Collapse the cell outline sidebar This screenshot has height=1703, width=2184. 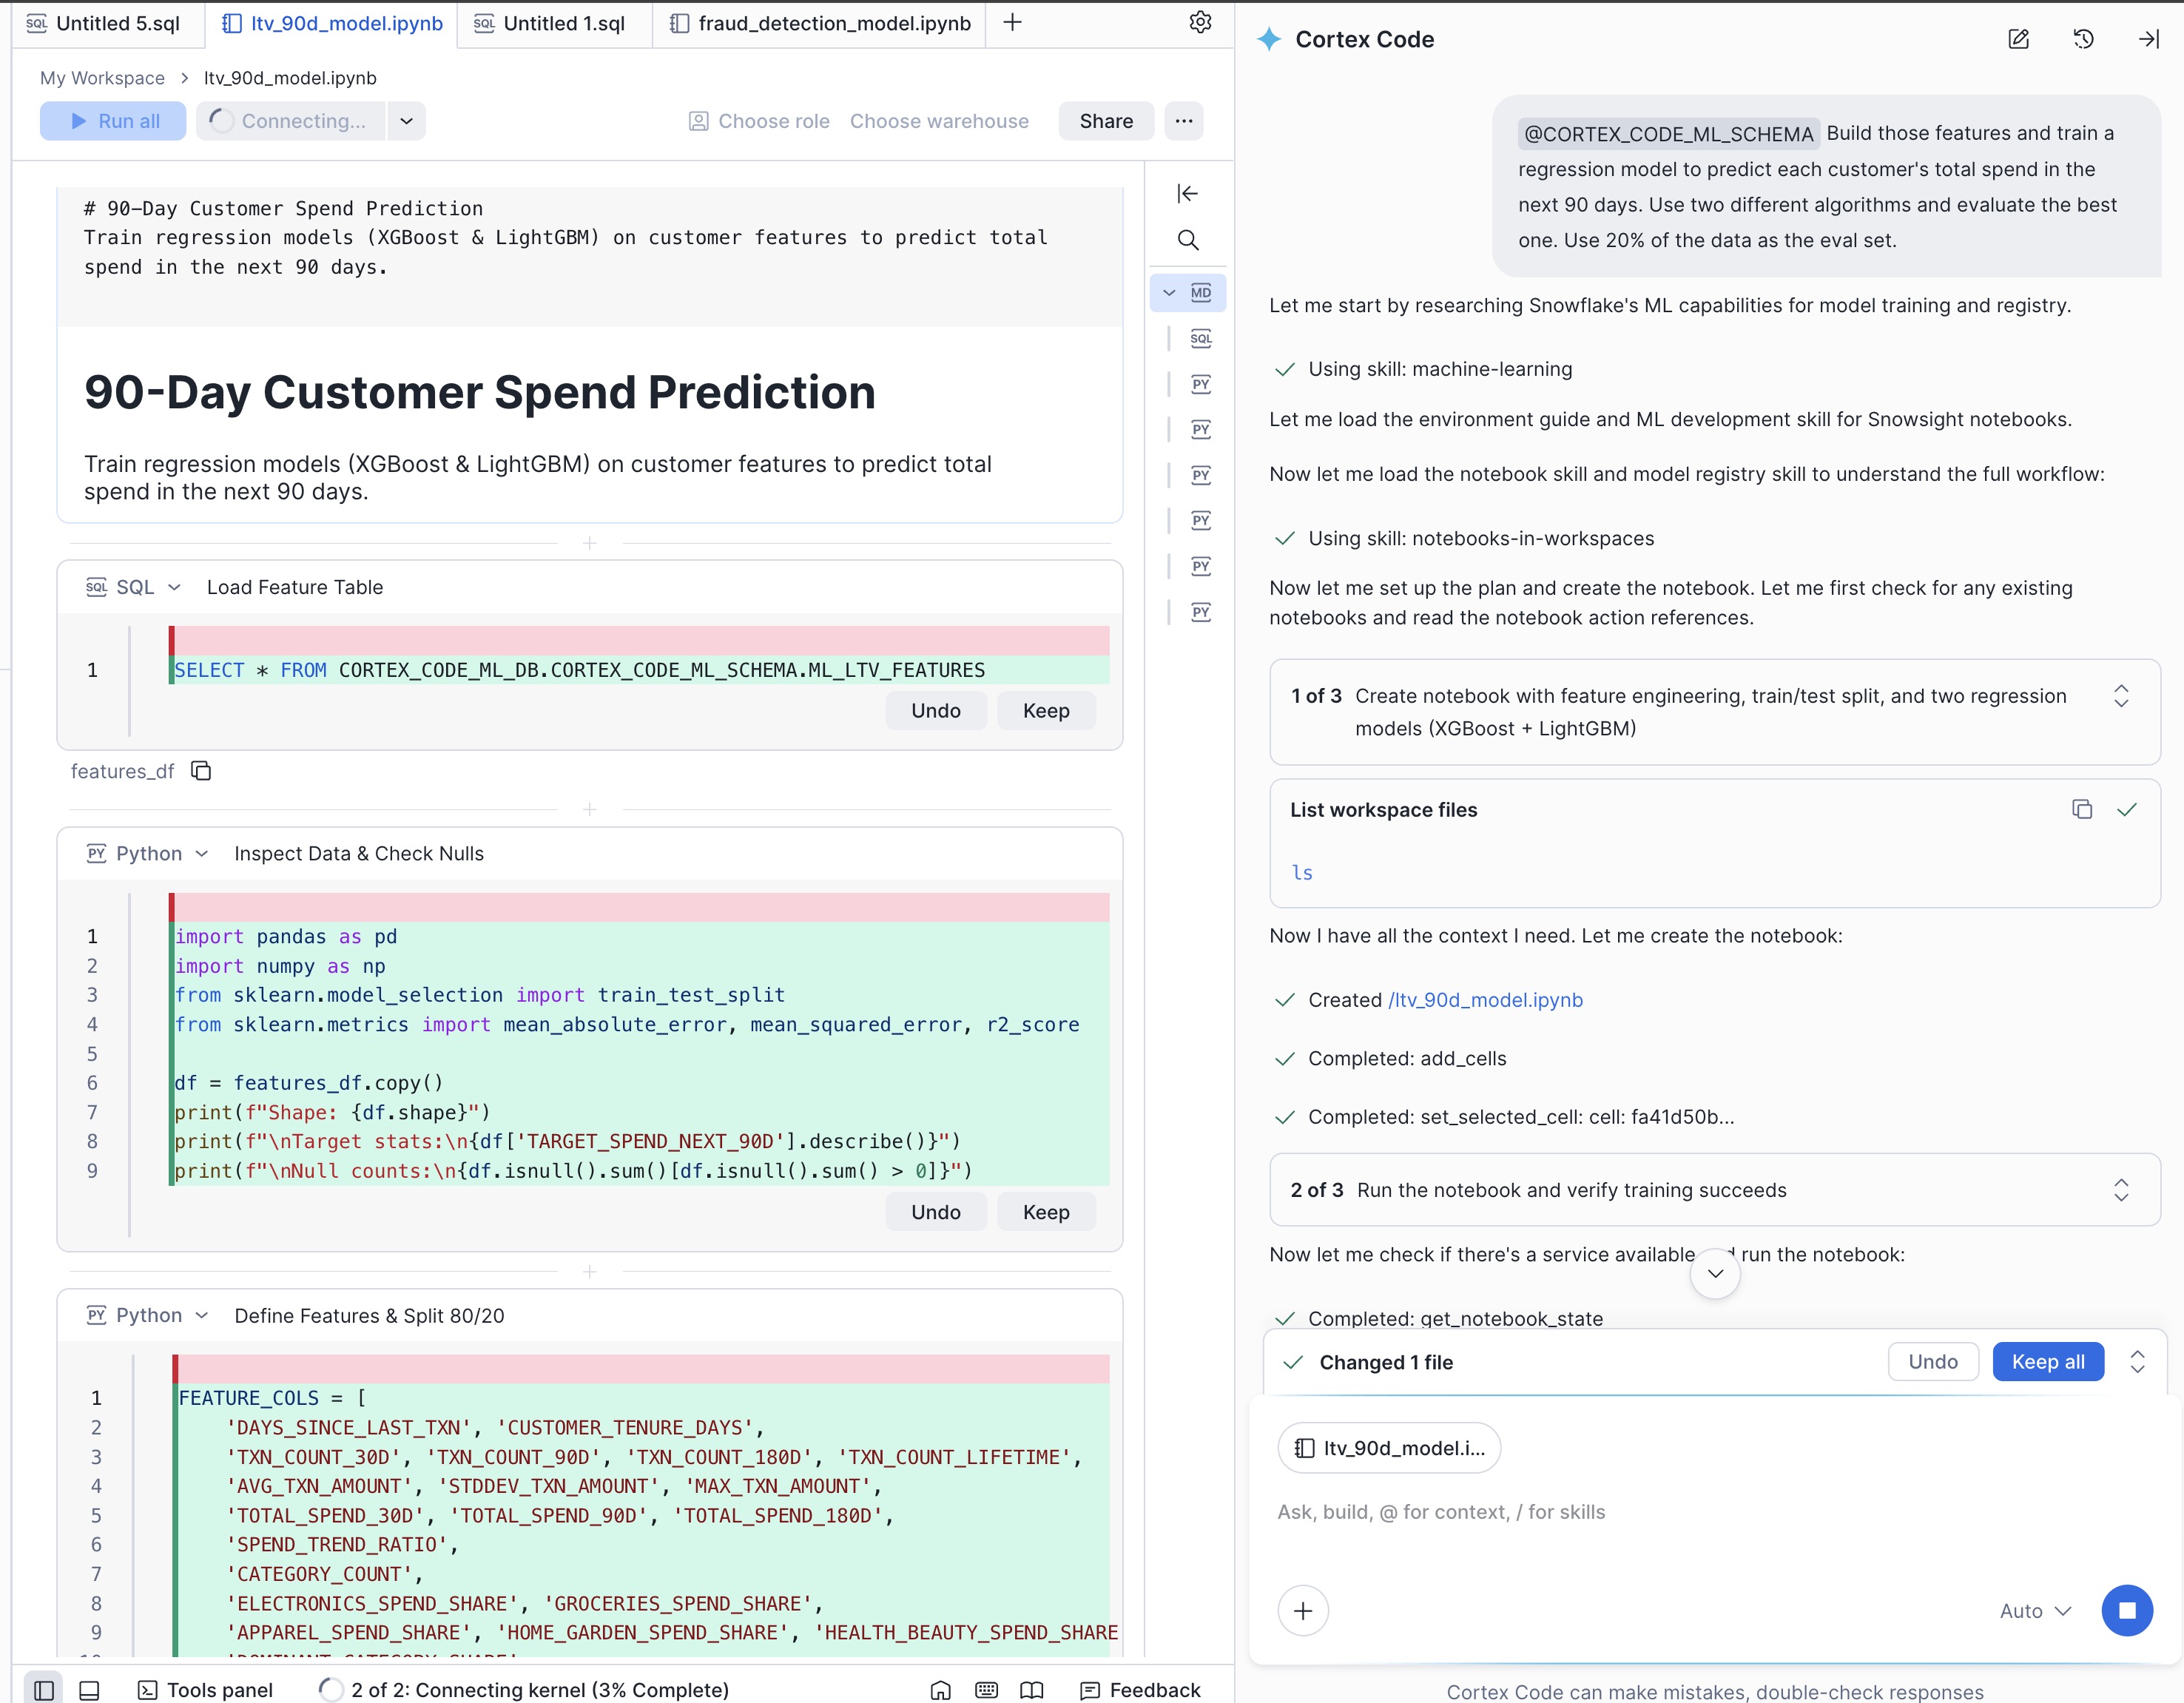click(x=1187, y=193)
